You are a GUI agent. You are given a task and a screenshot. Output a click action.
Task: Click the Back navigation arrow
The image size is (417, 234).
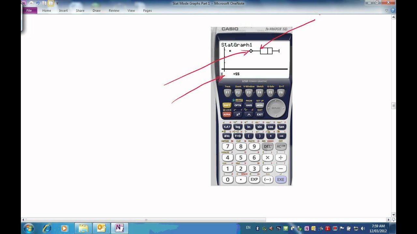32,3
